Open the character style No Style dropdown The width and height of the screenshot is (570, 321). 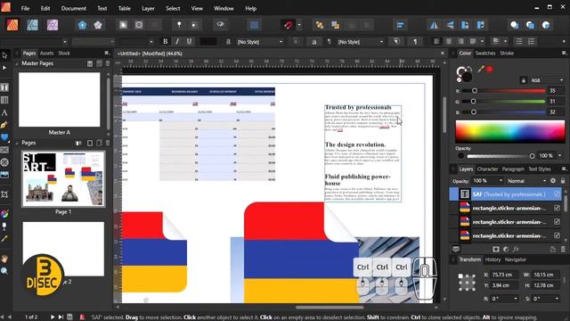click(x=259, y=42)
